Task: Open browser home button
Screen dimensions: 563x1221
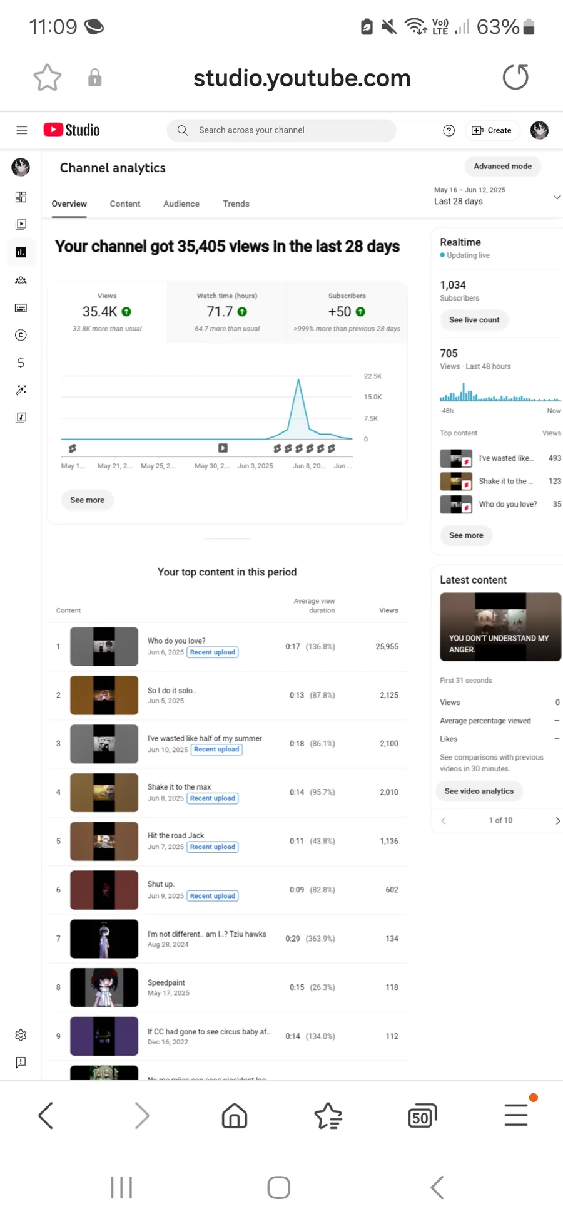Action: pyautogui.click(x=235, y=1116)
